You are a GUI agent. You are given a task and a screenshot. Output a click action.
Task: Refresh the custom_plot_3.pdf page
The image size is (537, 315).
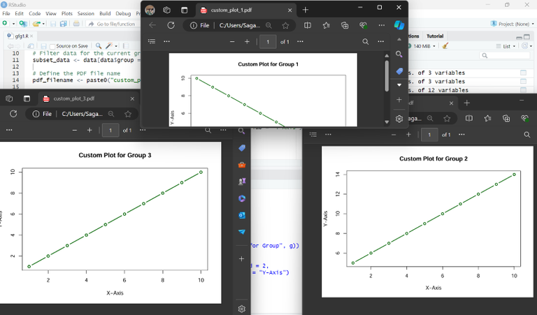coord(13,114)
